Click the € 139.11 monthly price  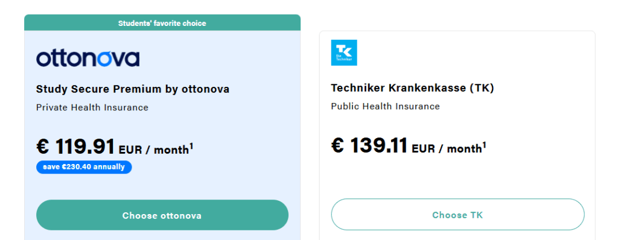pyautogui.click(x=369, y=145)
